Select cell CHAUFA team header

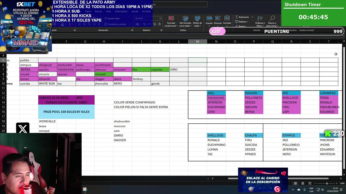pyautogui.click(x=254, y=135)
